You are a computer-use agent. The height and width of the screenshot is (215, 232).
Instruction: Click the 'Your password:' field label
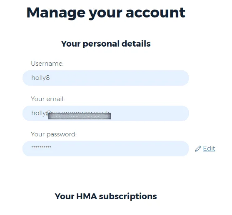[x=54, y=135]
